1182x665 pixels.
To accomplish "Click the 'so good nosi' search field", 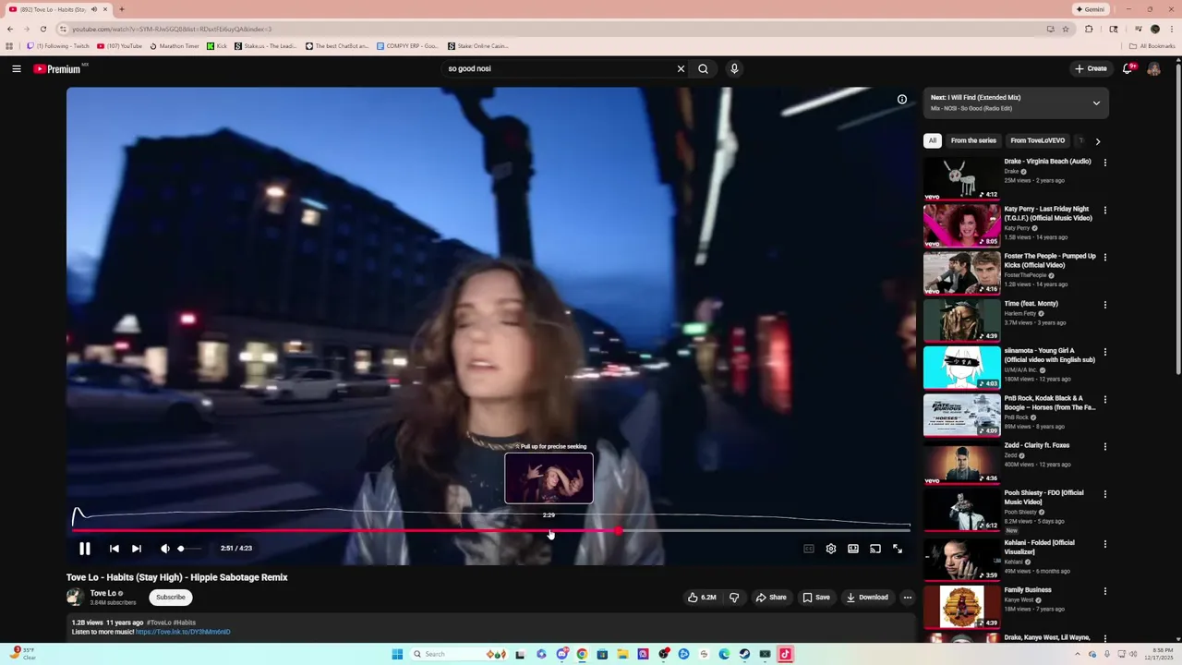I will click(x=559, y=68).
